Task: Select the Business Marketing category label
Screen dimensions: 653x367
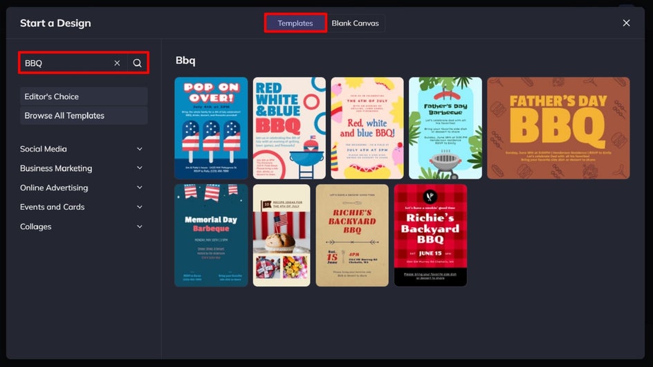Action: click(56, 168)
